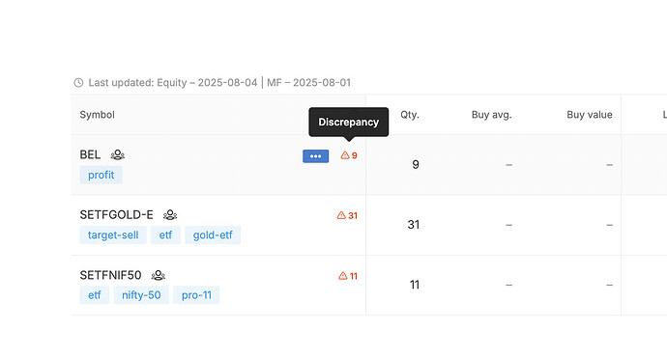Select the profit tag under BEL
Image resolution: width=667 pixels, height=358 pixels.
click(x=101, y=175)
